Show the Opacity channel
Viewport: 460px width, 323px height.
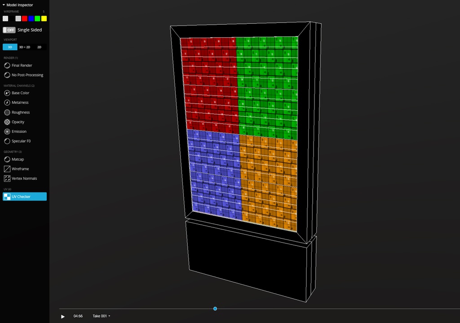coord(7,122)
